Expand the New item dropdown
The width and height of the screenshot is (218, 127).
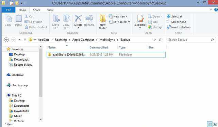[x=118, y=16]
